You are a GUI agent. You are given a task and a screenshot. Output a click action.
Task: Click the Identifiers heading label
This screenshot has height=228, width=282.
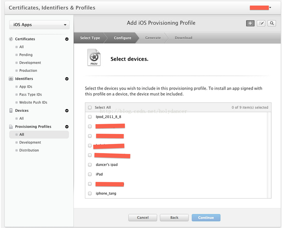coord(24,79)
